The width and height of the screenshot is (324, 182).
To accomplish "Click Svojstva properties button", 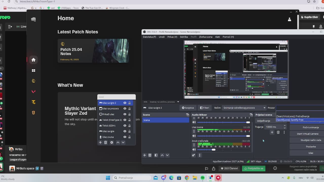I will coord(188,108).
